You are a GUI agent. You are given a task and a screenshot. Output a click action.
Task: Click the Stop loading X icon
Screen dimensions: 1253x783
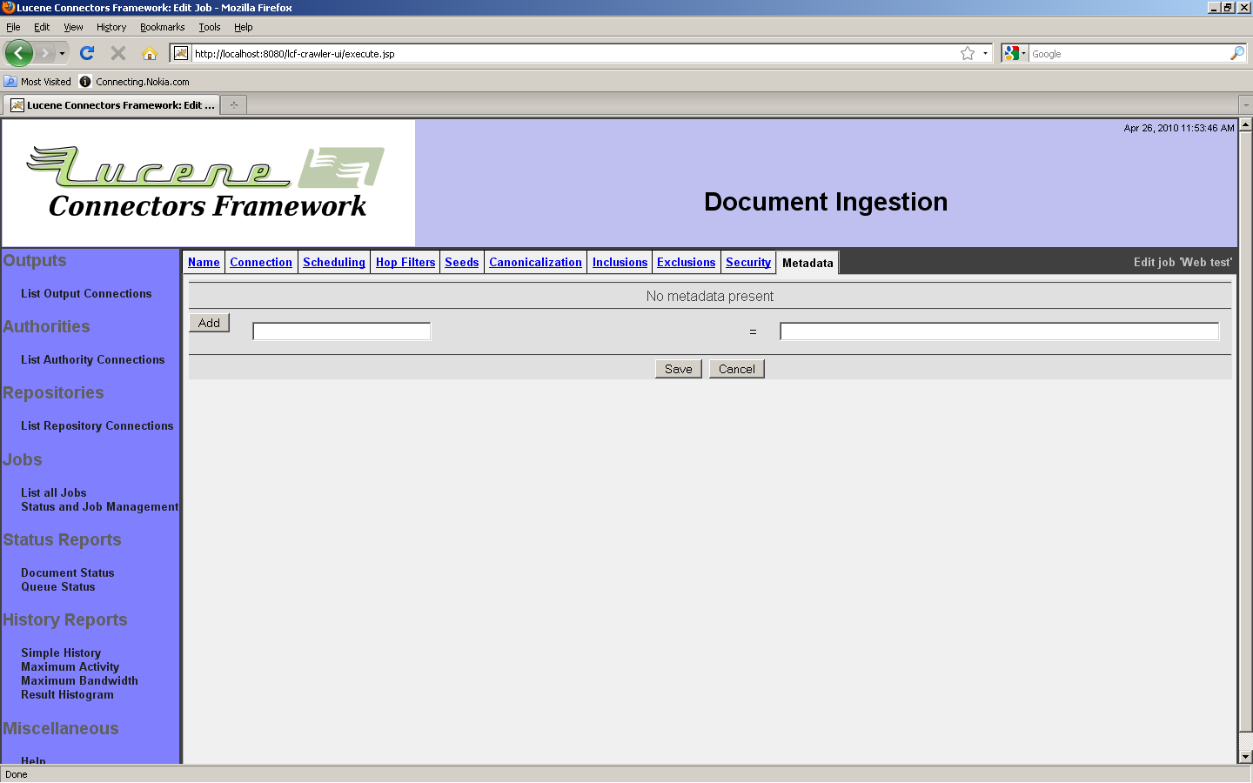[118, 53]
